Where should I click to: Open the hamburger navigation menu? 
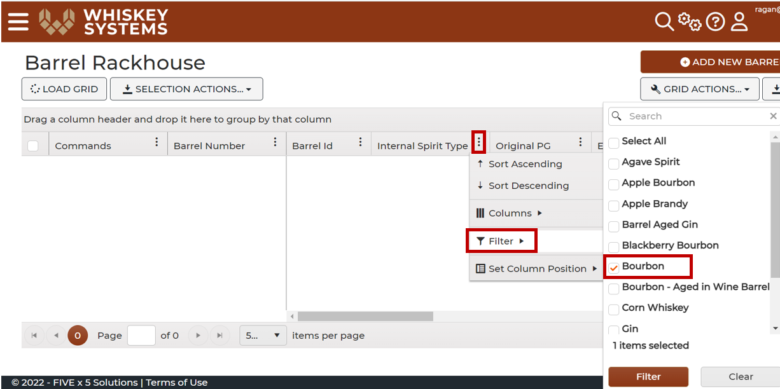(18, 22)
